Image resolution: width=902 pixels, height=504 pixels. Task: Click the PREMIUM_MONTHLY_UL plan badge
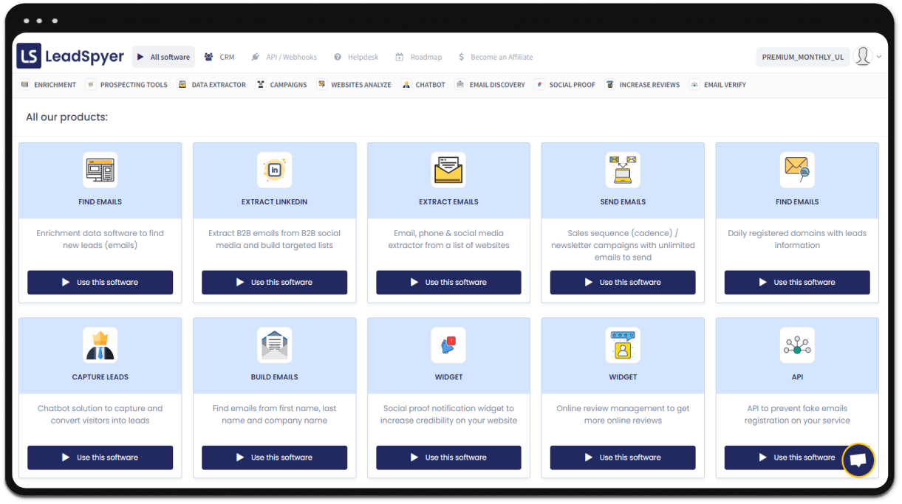pyautogui.click(x=802, y=57)
